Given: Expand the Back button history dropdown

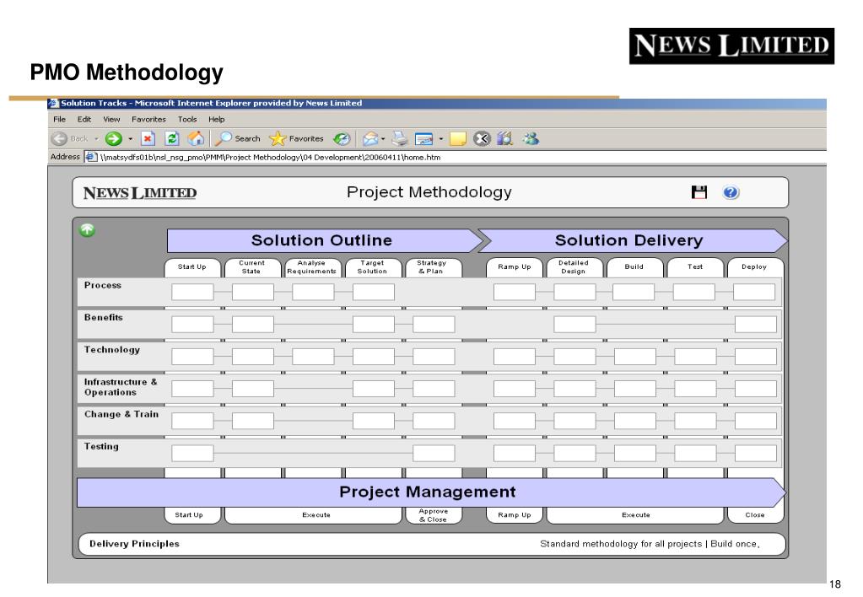Looking at the screenshot, I should 96,138.
